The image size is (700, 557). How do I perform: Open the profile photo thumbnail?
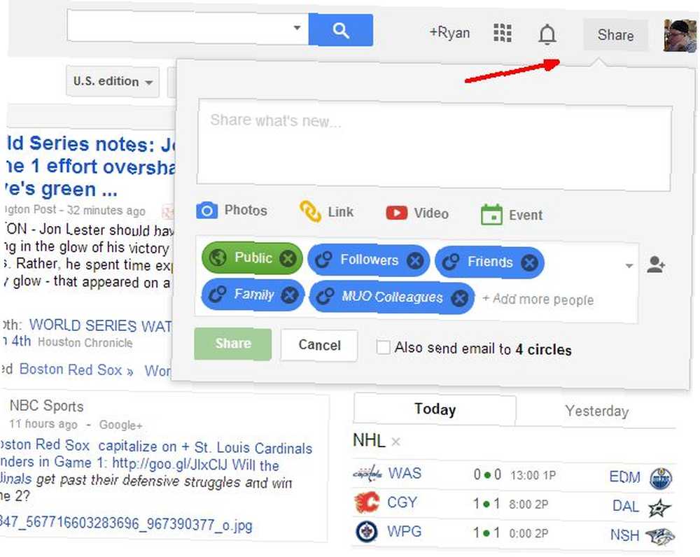pyautogui.click(x=680, y=36)
